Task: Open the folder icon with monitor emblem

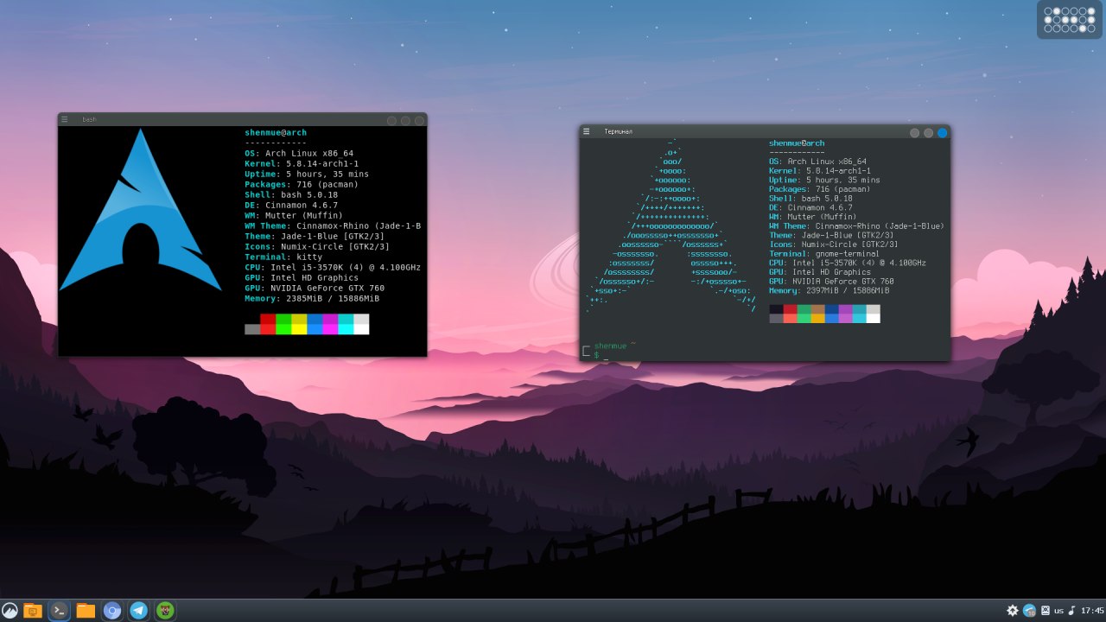Action: [33, 611]
